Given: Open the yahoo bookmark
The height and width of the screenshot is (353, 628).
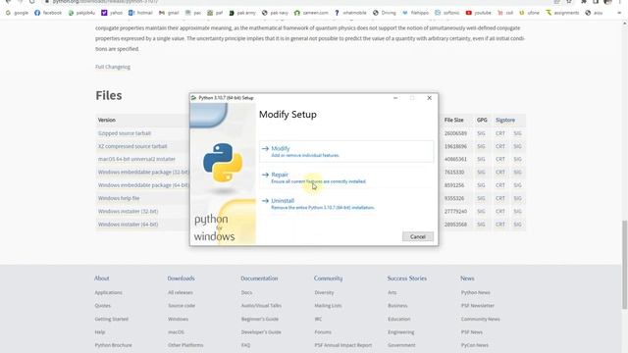Looking at the screenshot, I should click(112, 13).
